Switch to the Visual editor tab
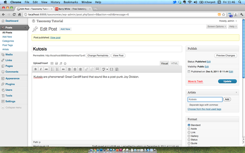Screen dimensions: 245x153 [165, 63]
